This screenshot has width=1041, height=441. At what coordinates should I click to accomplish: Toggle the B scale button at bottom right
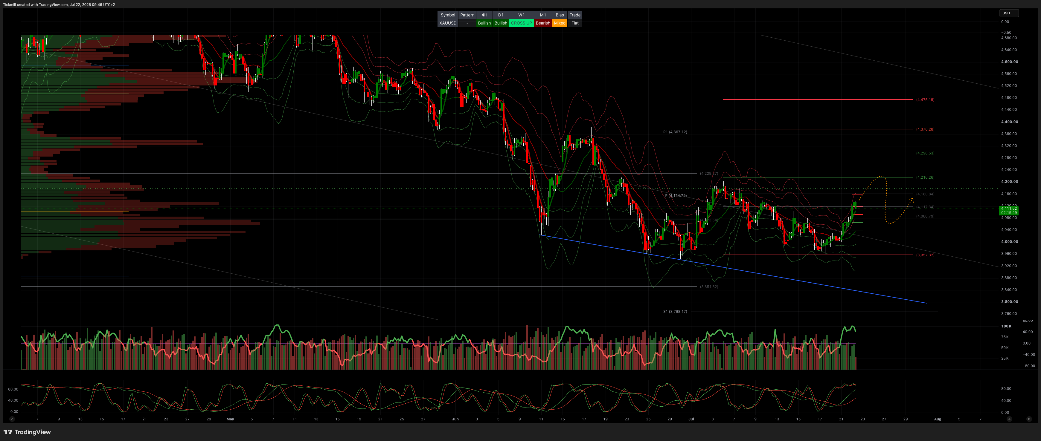coord(1029,419)
